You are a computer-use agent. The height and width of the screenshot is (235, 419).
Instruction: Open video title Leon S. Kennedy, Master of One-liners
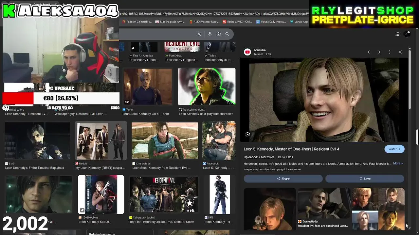pyautogui.click(x=291, y=149)
